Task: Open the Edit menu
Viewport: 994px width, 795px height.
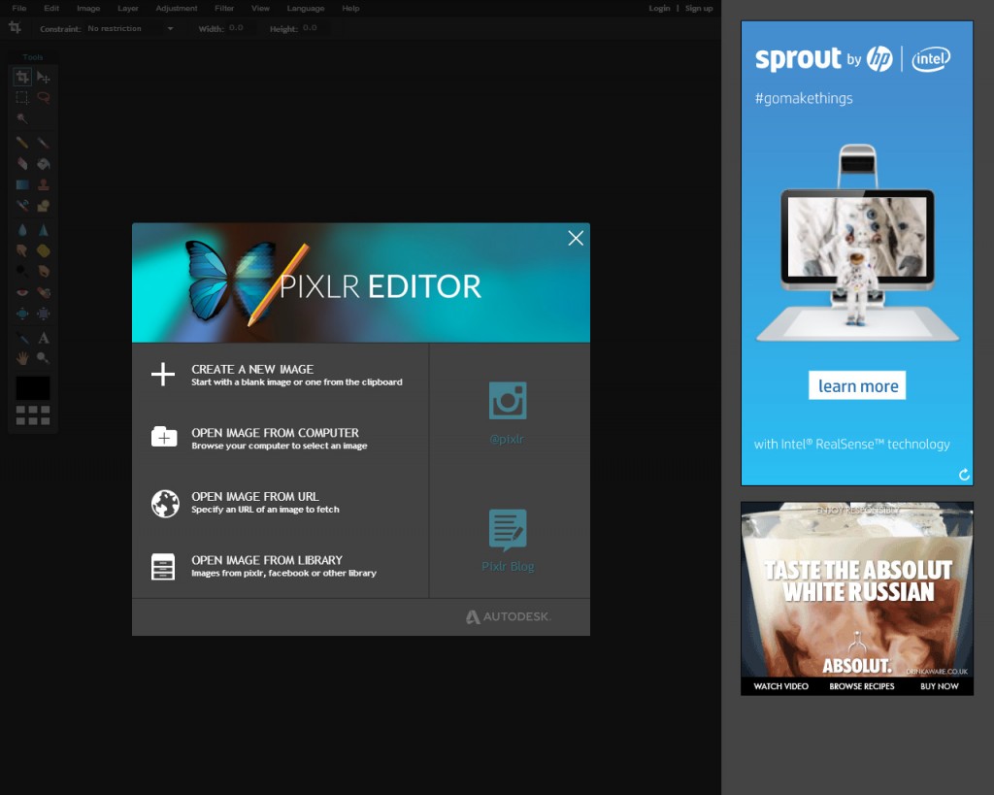Action: [x=51, y=8]
